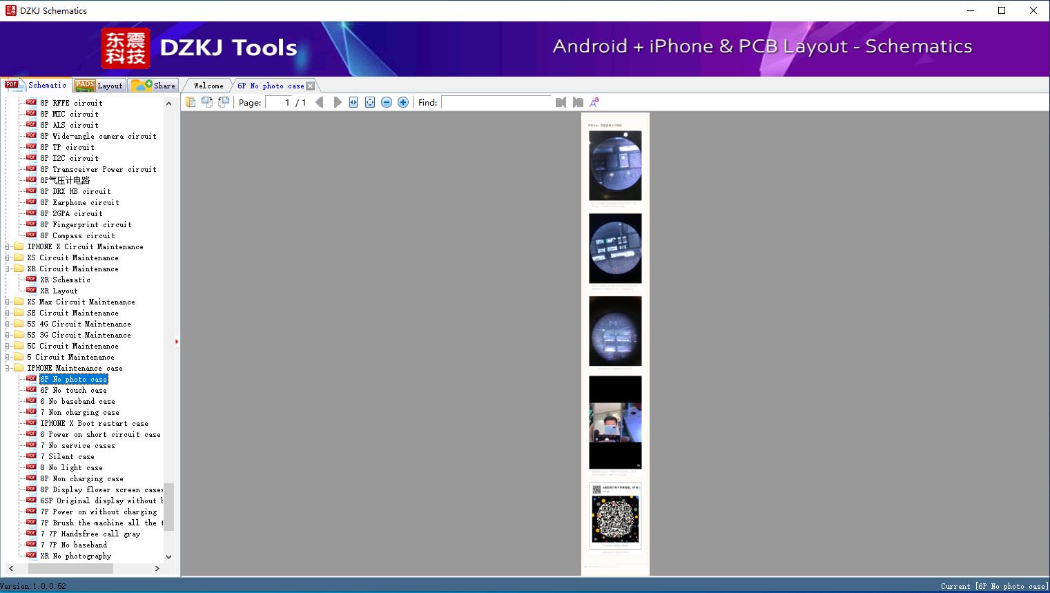1050x593 pixels.
Task: Click the tree horizontal scrollbar thumb
Action: (70, 568)
